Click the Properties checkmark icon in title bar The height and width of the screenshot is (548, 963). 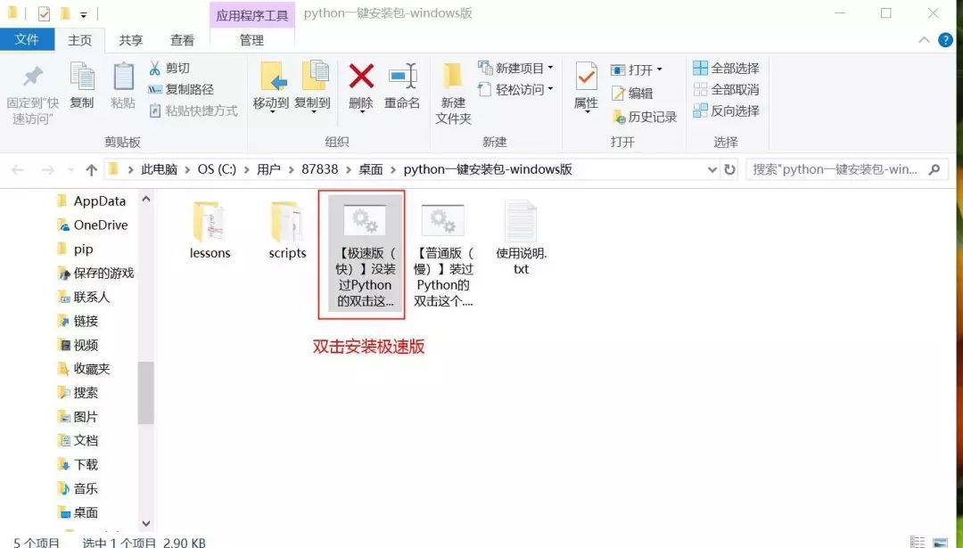coord(45,13)
